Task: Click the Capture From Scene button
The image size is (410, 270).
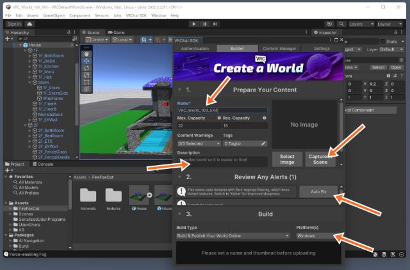Action: pyautogui.click(x=320, y=159)
